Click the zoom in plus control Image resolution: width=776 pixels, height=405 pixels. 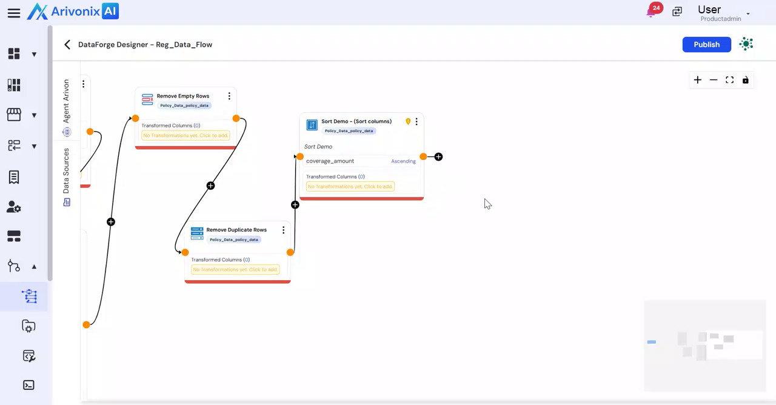(x=697, y=80)
